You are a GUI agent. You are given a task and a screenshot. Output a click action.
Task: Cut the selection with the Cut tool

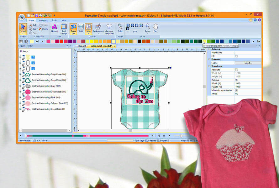pyautogui.click(x=33, y=25)
